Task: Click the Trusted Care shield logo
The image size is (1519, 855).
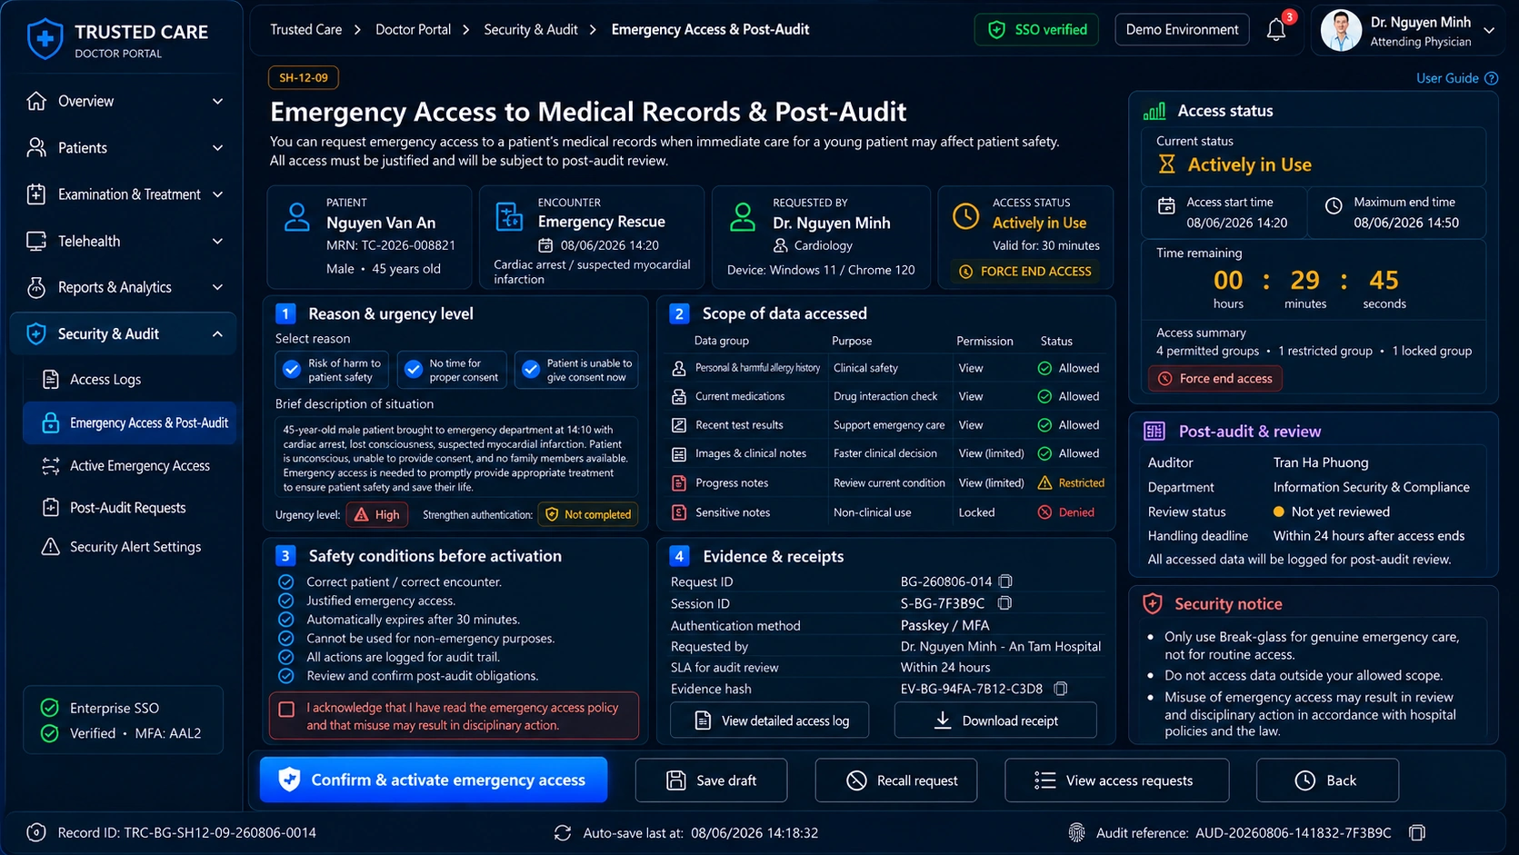Action: pyautogui.click(x=45, y=39)
